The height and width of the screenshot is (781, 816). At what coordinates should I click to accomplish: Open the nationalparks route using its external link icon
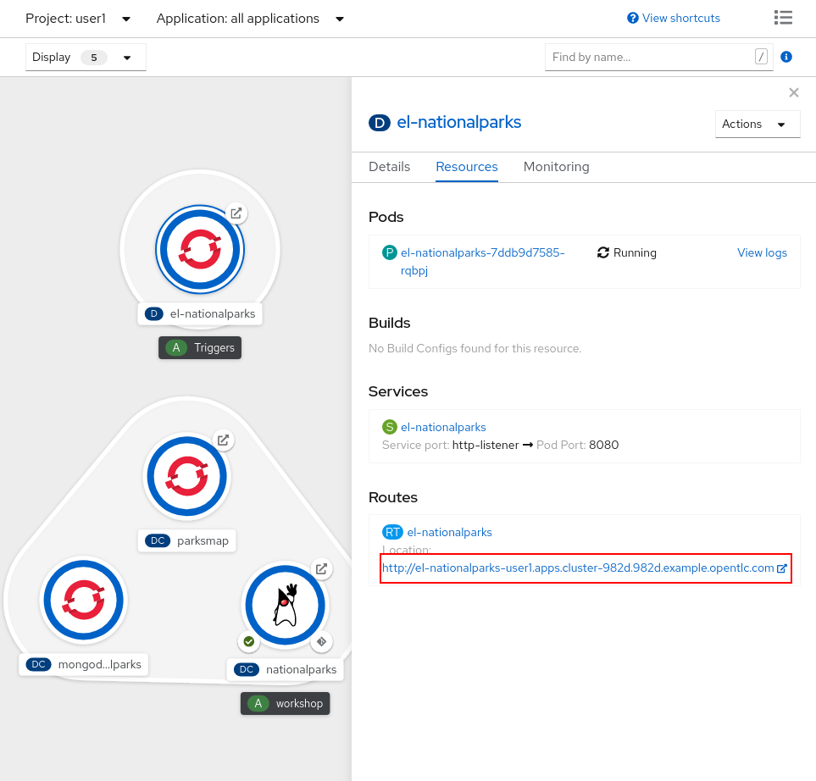(x=321, y=569)
